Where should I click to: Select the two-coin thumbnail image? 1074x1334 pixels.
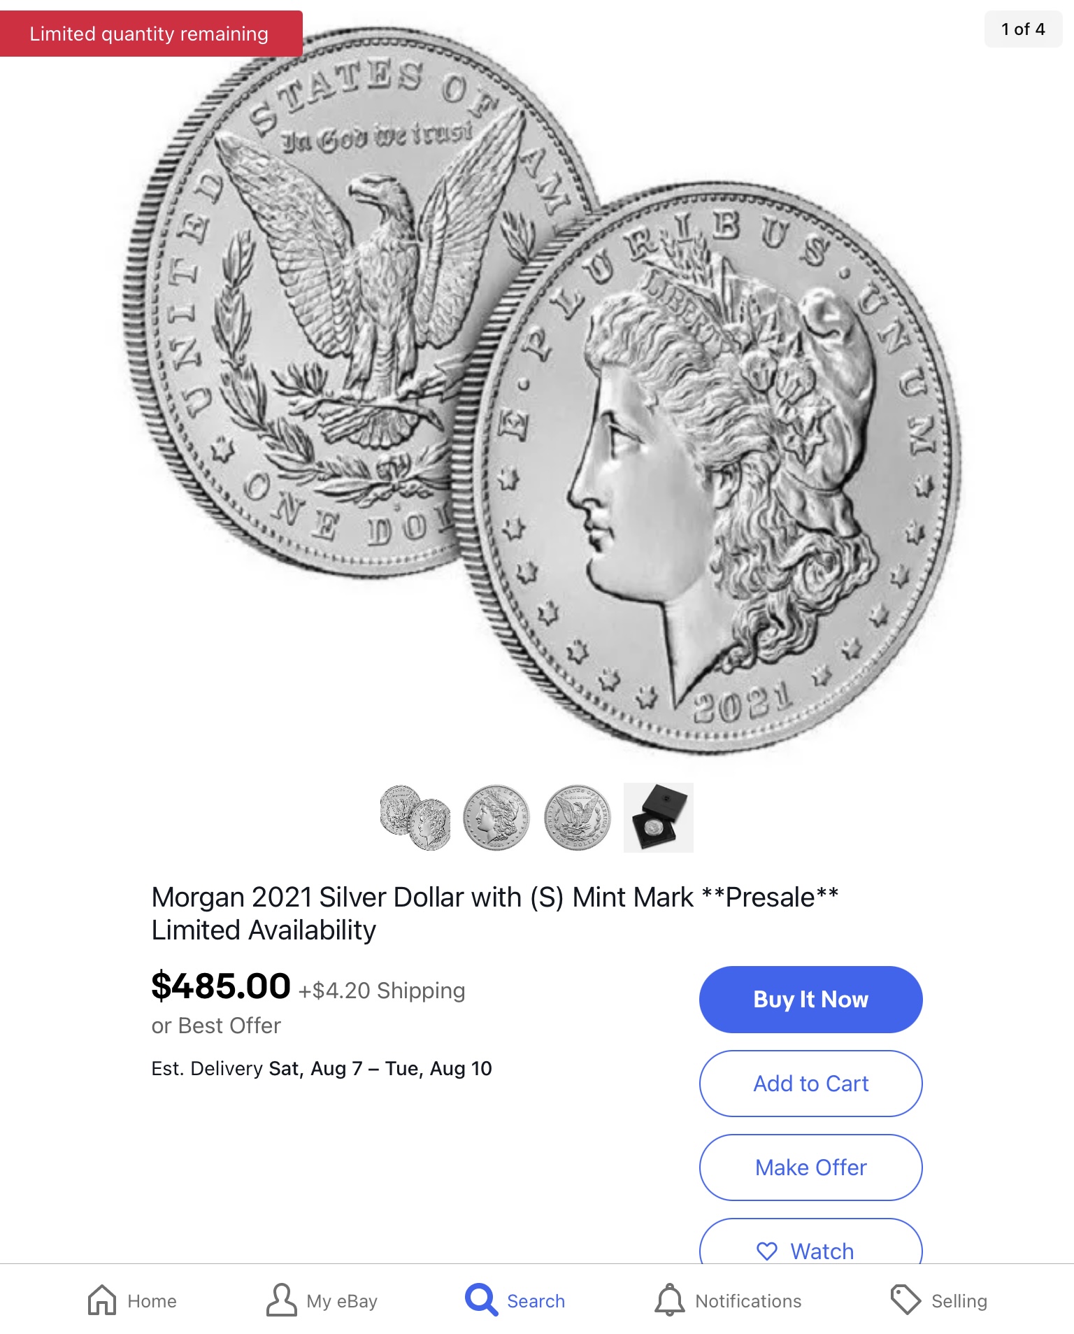(x=415, y=818)
